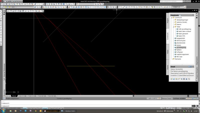The height and width of the screenshot is (113, 200).
Task: Switch to the Model layout tab
Action: pyautogui.click(x=14, y=96)
